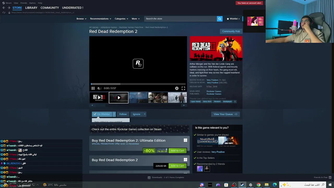Screen dimensions: 334x188
Task: Follow Red Dead Redemption 2
Action: [123, 114]
